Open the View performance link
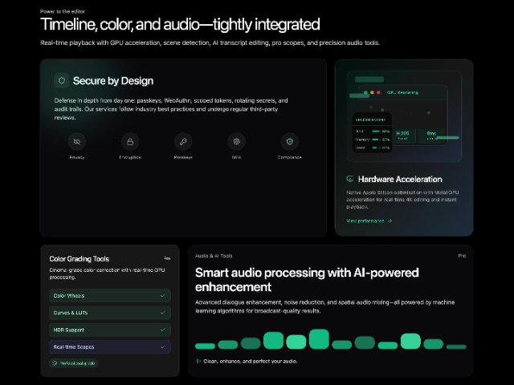Screen dimensions: 514x385 click(369, 221)
